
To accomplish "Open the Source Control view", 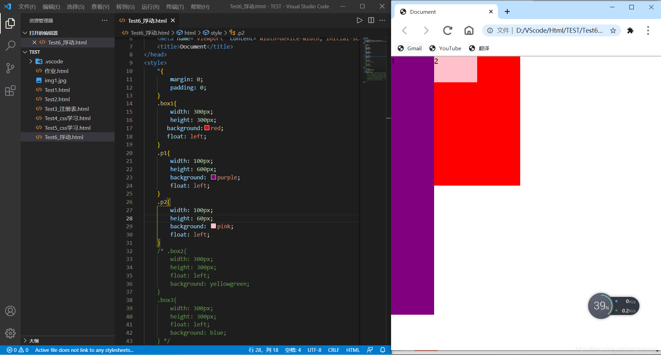I will [10, 68].
